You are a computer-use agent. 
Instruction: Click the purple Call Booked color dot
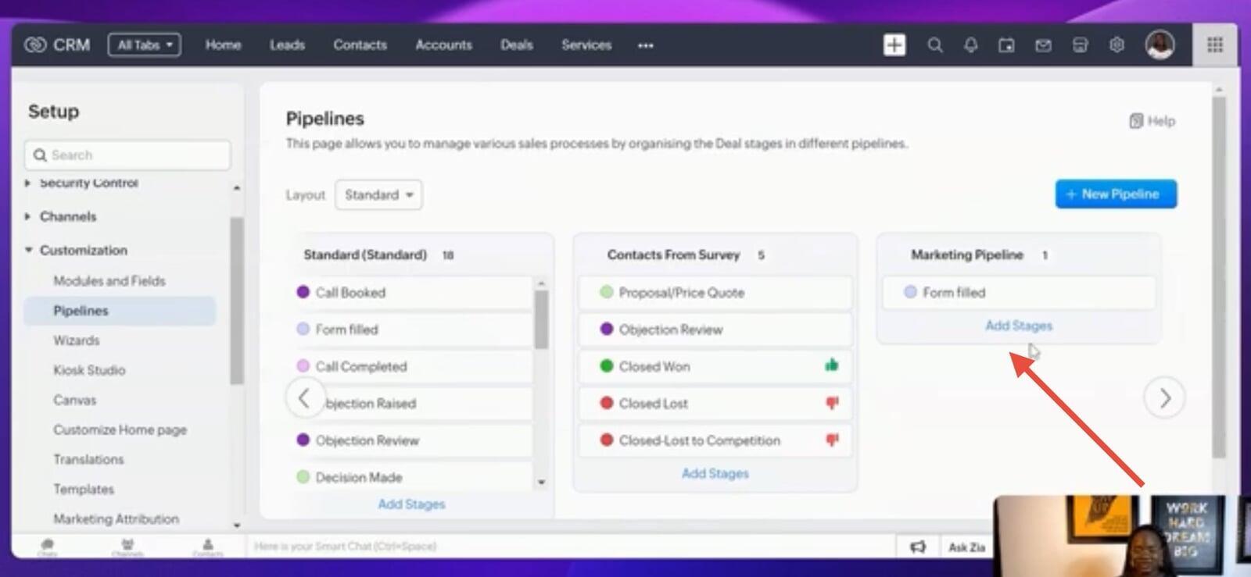click(303, 292)
